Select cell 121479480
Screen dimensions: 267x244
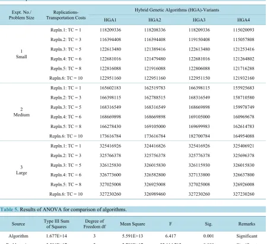point(155,59)
